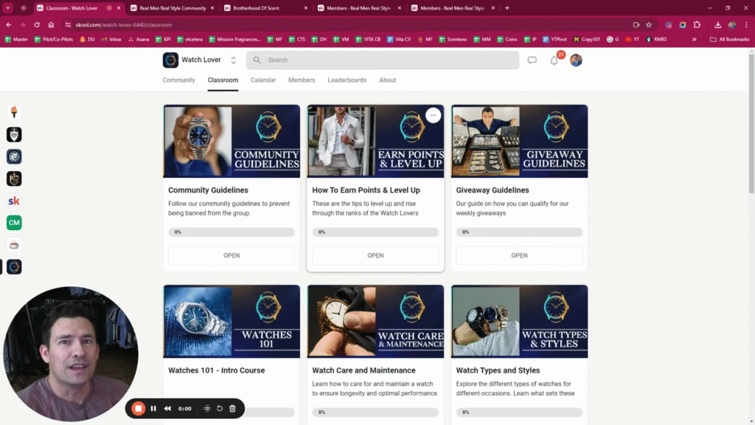
Task: Open a new browser tab
Action: 507,7
